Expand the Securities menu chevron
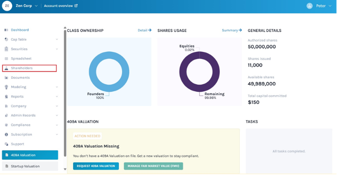Screen dimensions: 337x175 (x=57, y=49)
